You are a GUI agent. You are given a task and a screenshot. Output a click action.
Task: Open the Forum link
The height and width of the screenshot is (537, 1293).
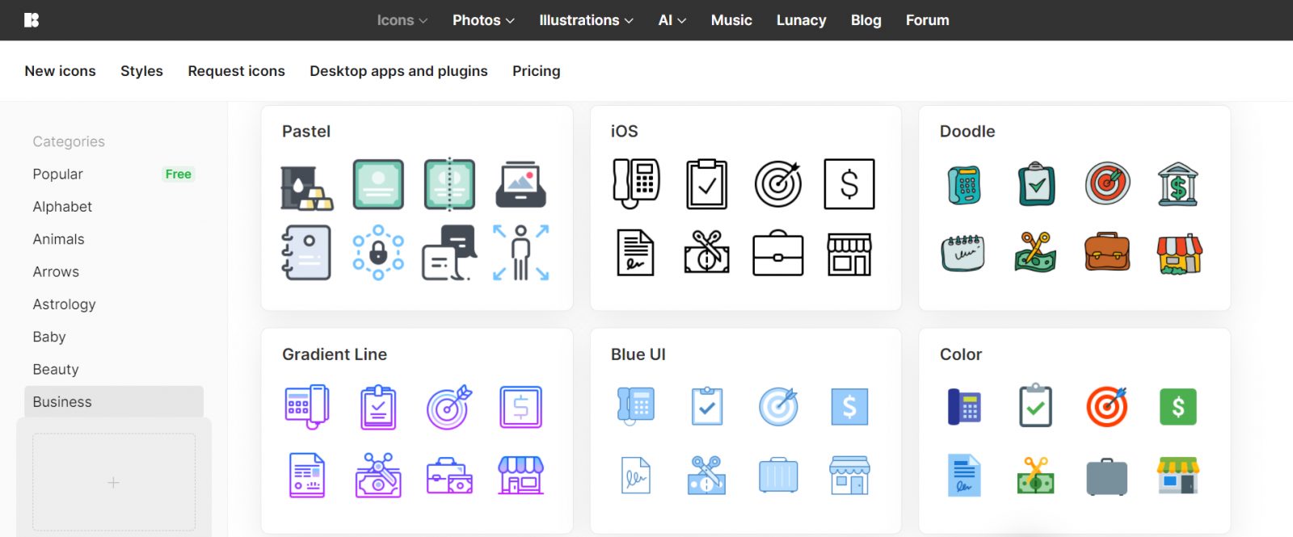click(x=927, y=20)
